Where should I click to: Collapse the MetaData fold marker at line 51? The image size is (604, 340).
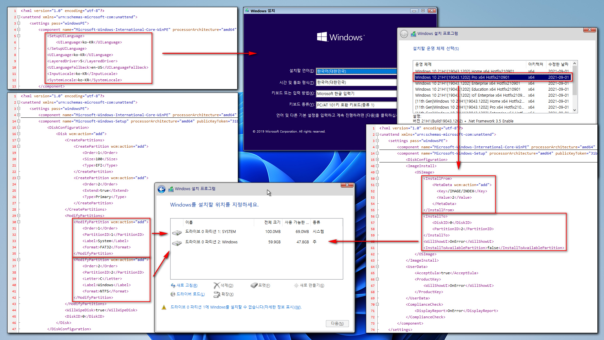point(377,185)
